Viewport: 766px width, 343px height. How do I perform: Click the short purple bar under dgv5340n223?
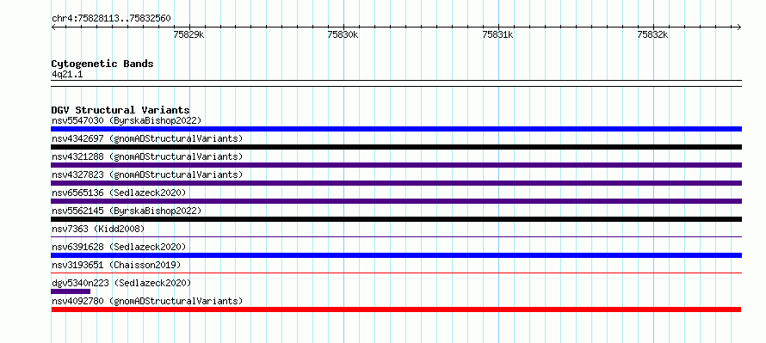tap(71, 291)
